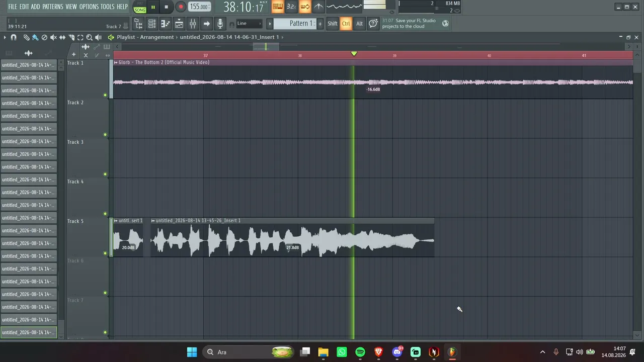This screenshot has height=362, width=644.
Task: Open the help question-mark bubble icon
Action: [373, 24]
